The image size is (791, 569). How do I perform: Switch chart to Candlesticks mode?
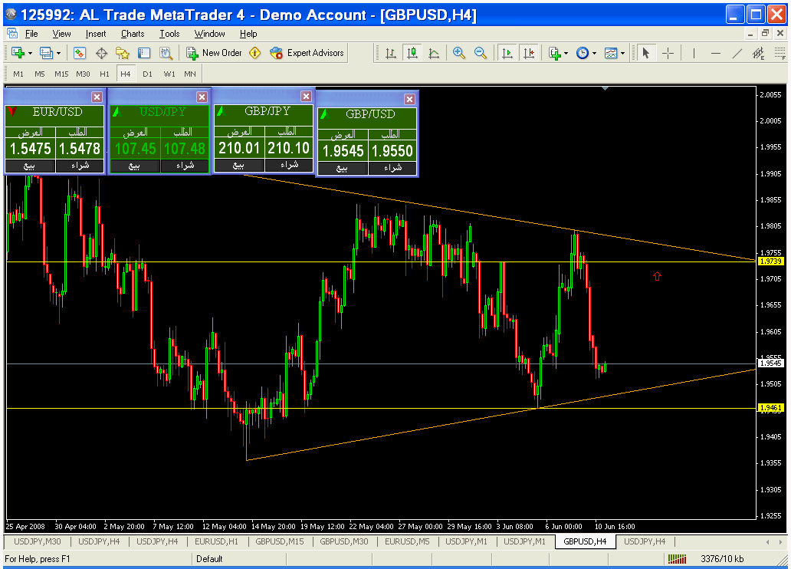point(412,53)
